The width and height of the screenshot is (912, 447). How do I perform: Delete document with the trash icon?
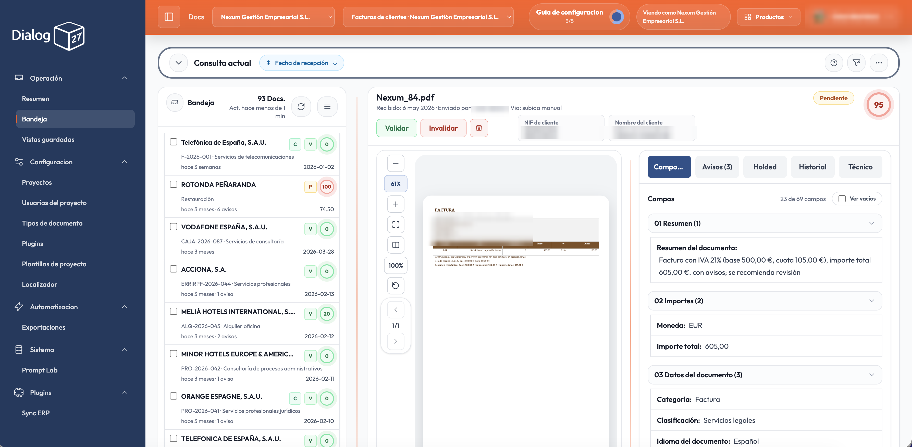click(479, 128)
